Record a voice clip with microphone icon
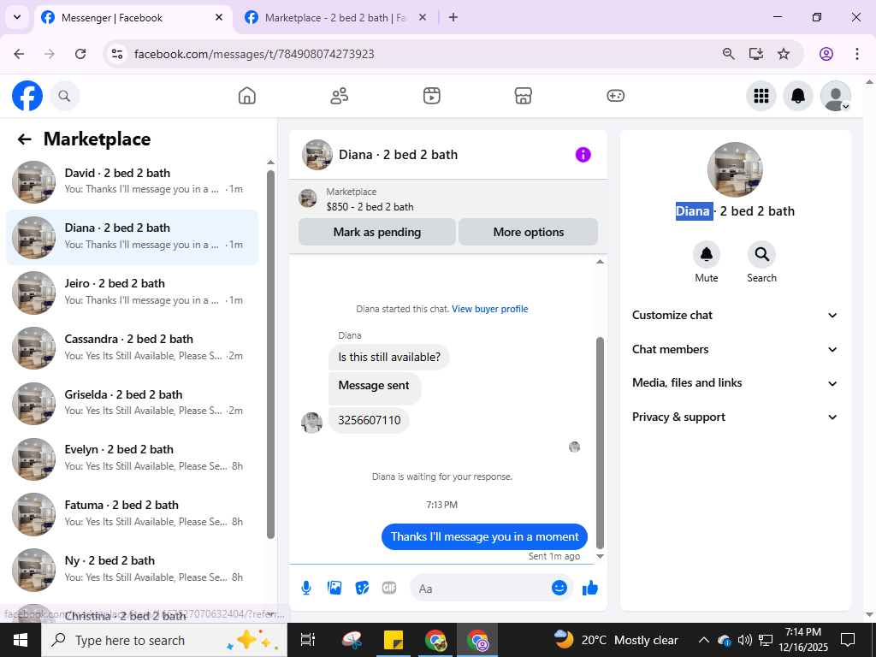 coord(306,588)
